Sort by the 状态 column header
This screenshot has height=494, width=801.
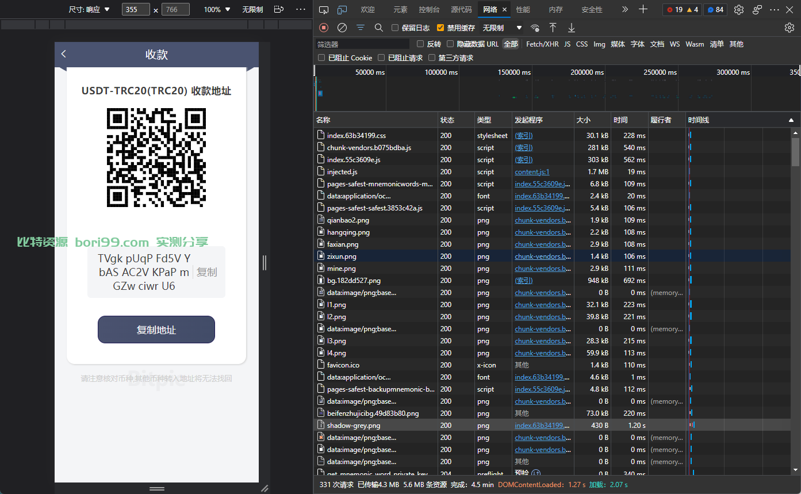point(457,120)
